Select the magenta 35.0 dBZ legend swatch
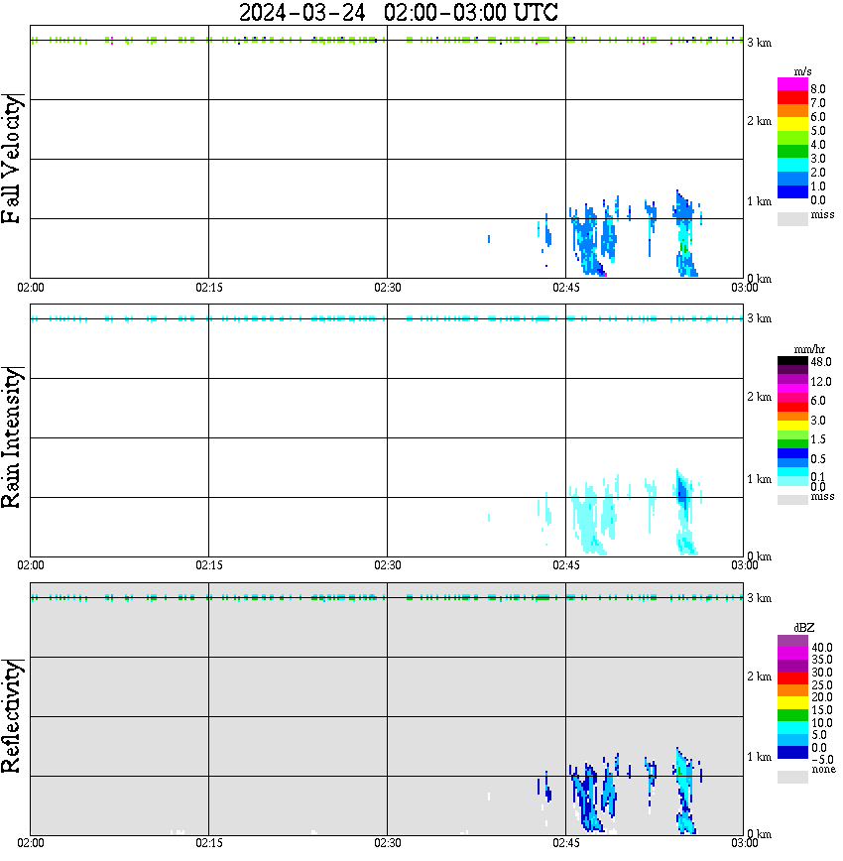The image size is (843, 861). click(792, 654)
